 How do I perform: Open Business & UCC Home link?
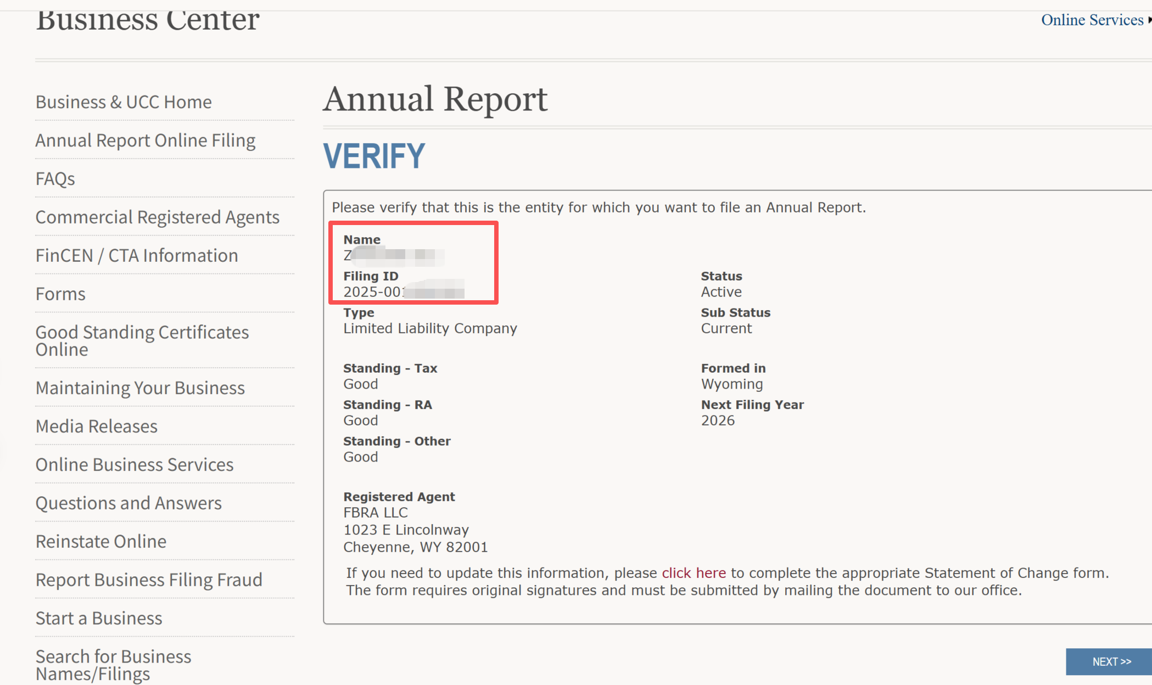(124, 102)
